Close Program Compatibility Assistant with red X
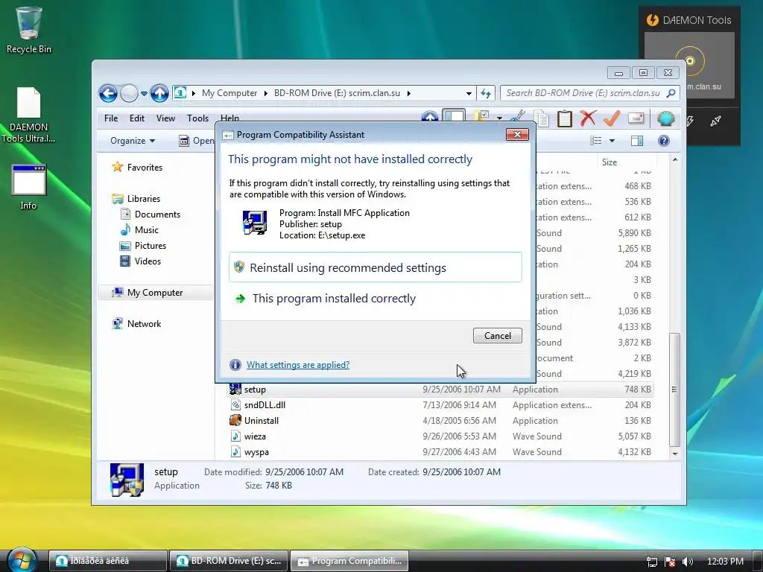Viewport: 763px width, 572px height. [517, 134]
